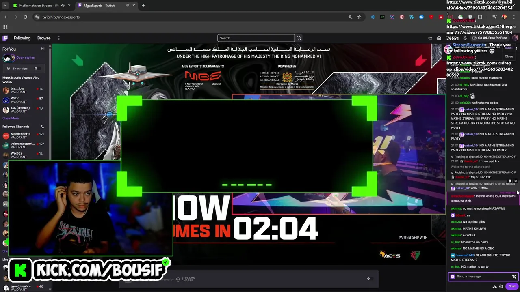
Task: Open the three-dot More menu beside Browse
Action: click(x=59, y=38)
